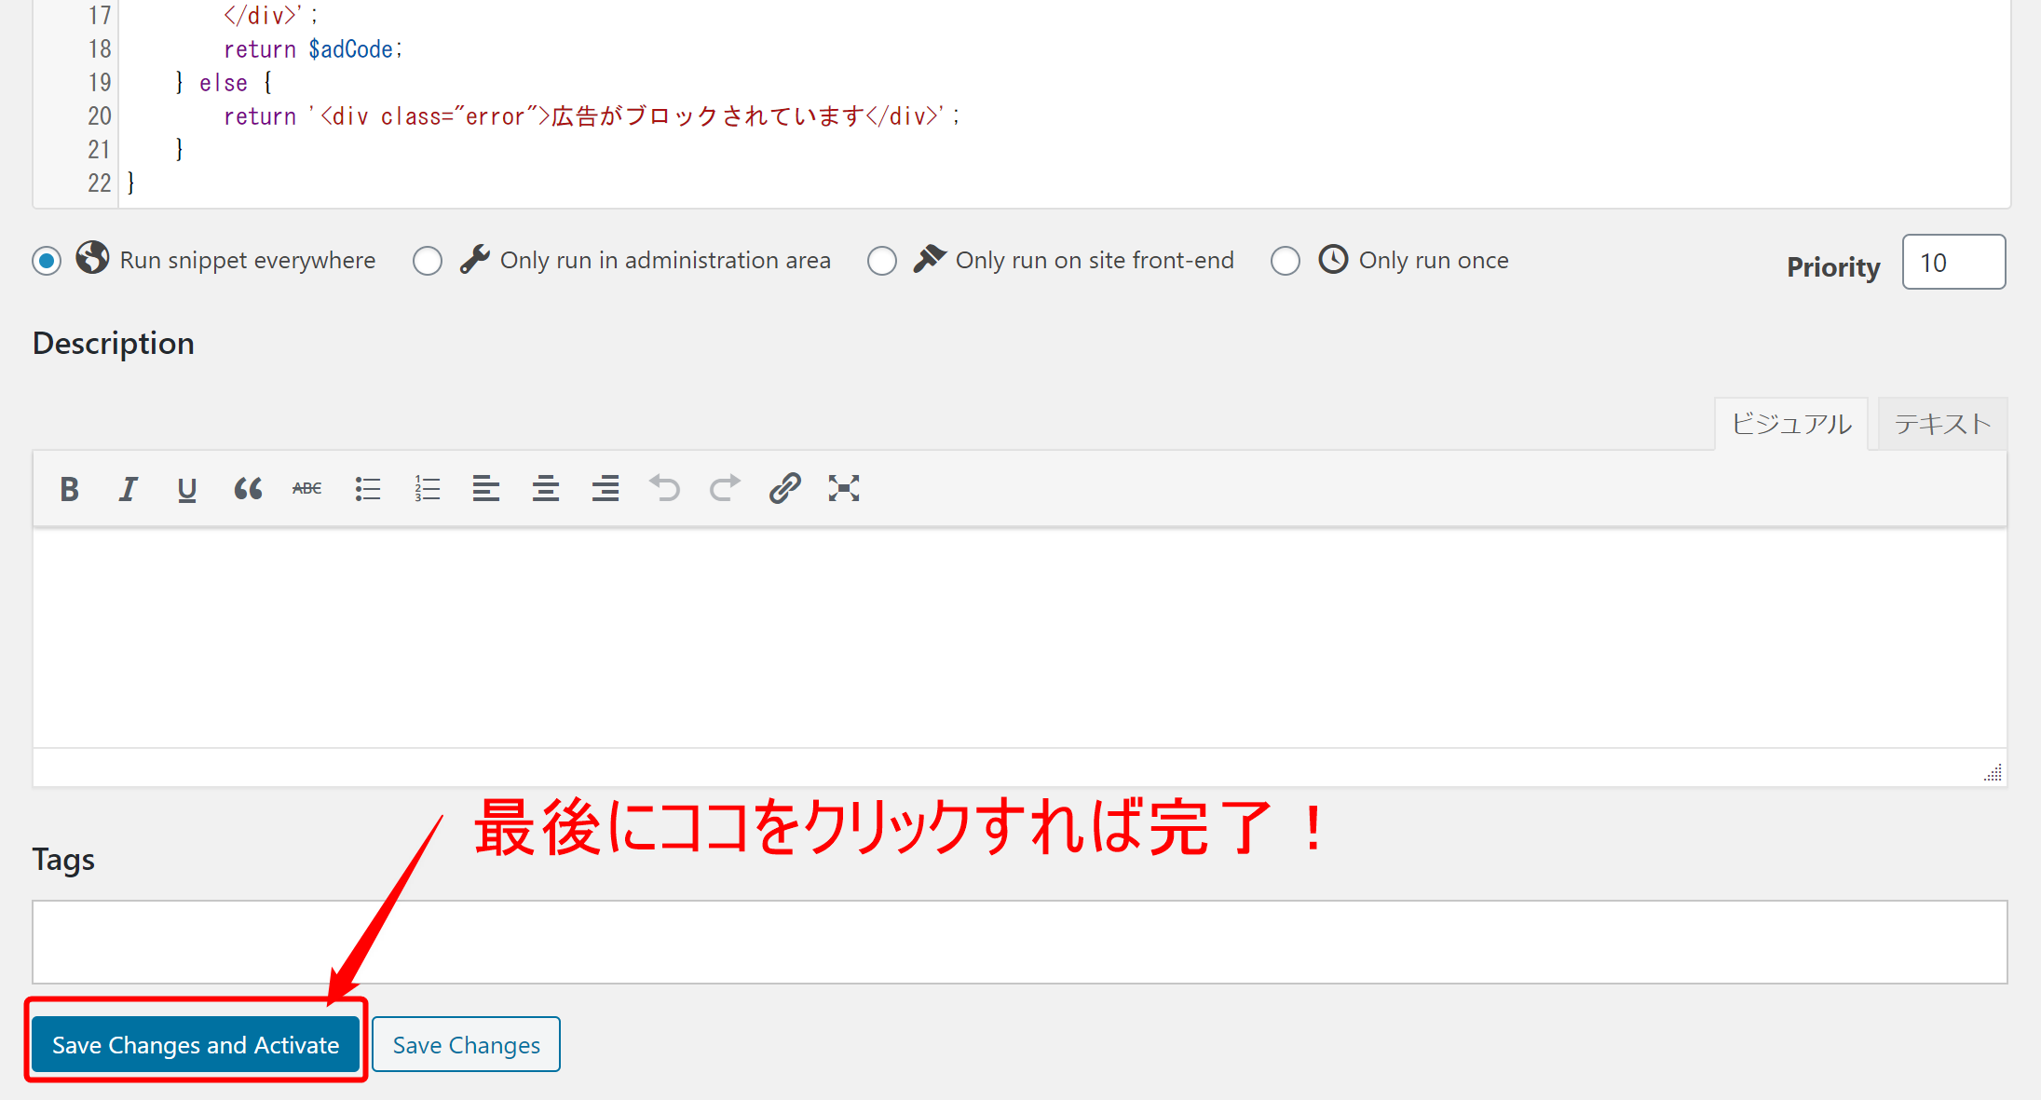The image size is (2041, 1100).
Task: Click the globe icon beside Run snippet everywhere
Action: 92,257
